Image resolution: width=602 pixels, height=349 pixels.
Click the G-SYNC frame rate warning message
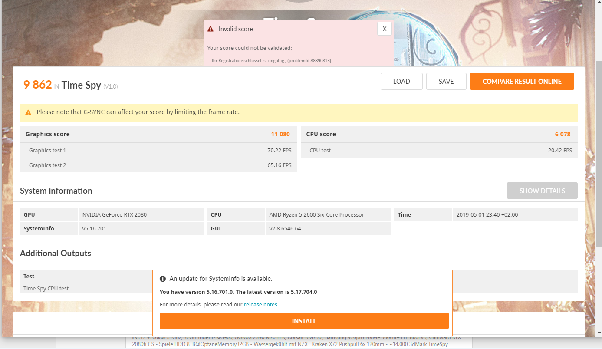pos(138,112)
